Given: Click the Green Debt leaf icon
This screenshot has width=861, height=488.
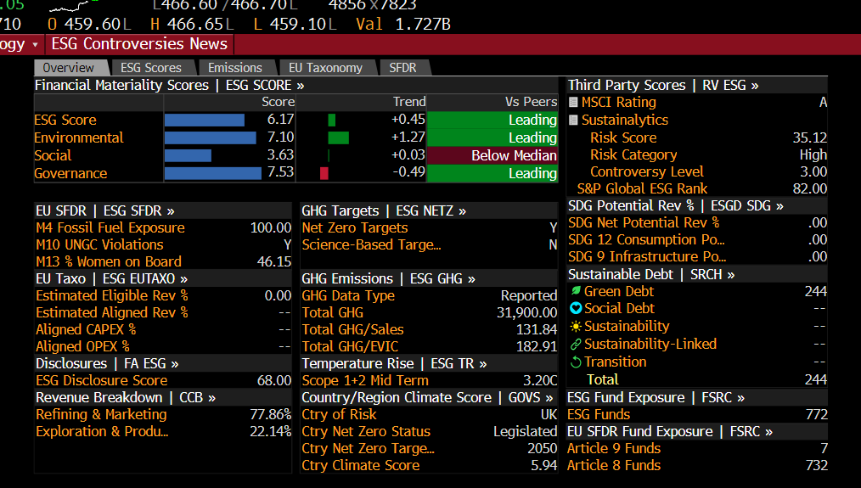Looking at the screenshot, I should (576, 291).
